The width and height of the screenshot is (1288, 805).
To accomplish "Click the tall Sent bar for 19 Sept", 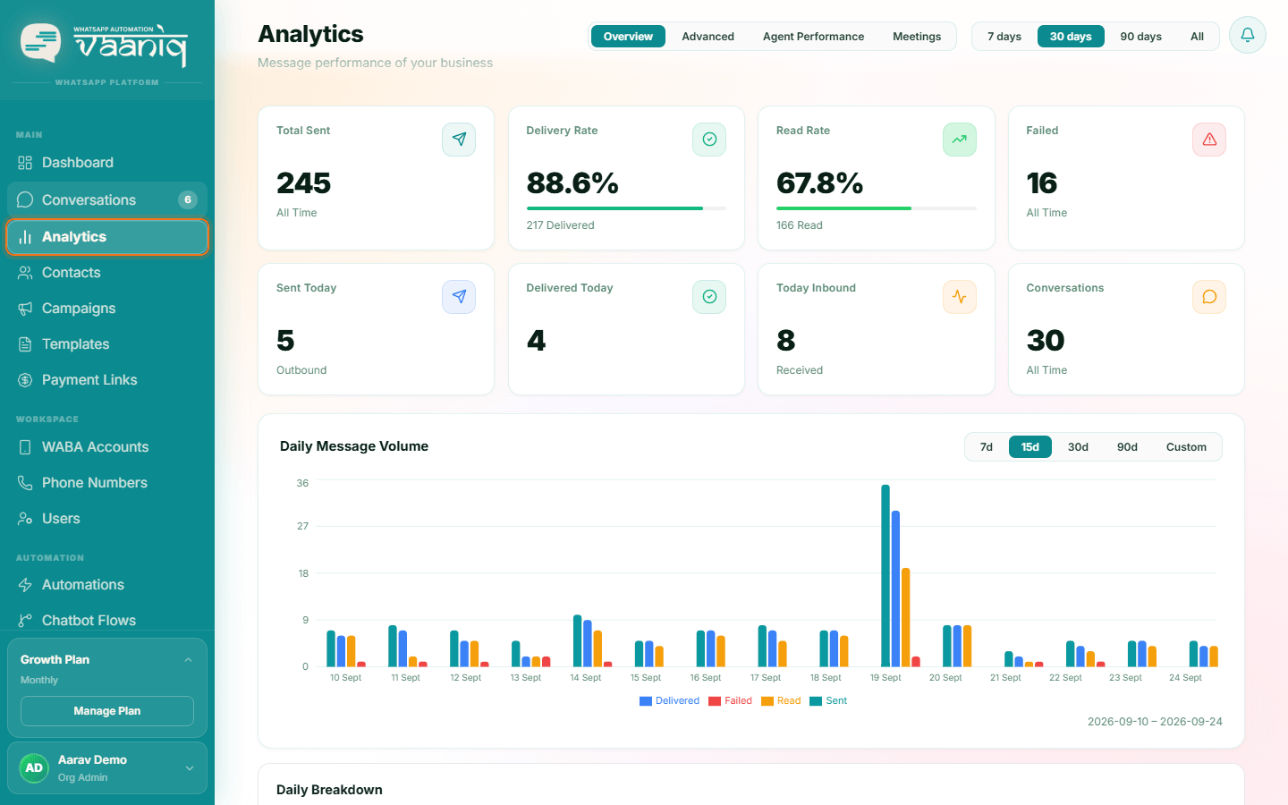I will pos(885,576).
